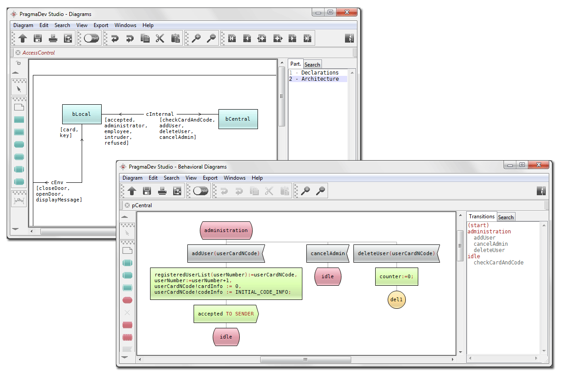Viewport: 563px width, 378px height.
Task: Click the scissors Cut icon in Diagrams toolbar
Action: [160, 39]
